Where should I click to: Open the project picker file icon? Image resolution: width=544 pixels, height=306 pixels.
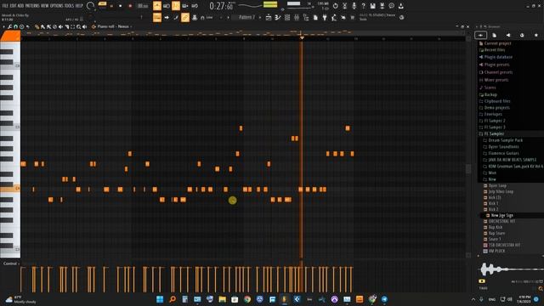(315, 17)
